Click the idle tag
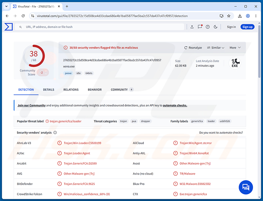This screenshot has height=201, width=263. coord(79,73)
